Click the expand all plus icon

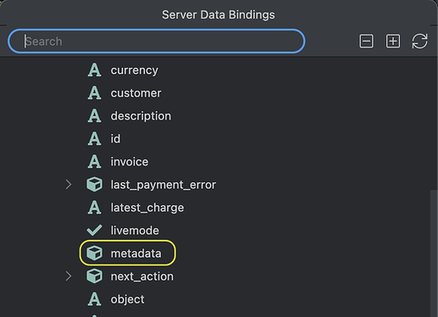393,42
